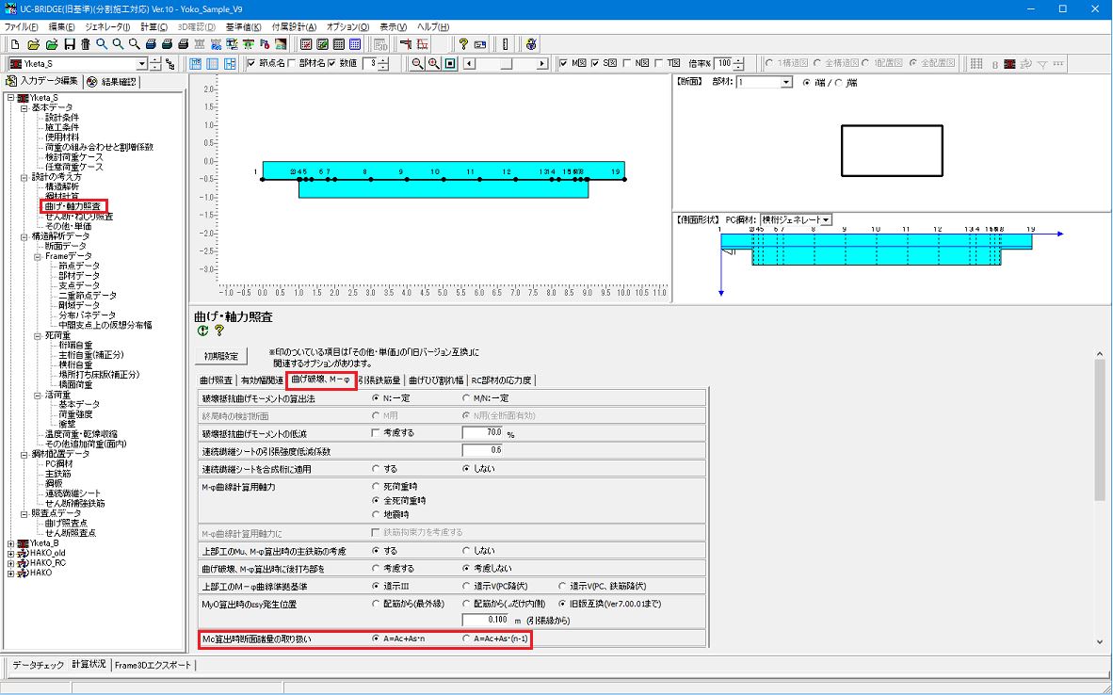Image resolution: width=1113 pixels, height=695 pixels.
Task: Open the オプション(O) menu
Action: 347,27
